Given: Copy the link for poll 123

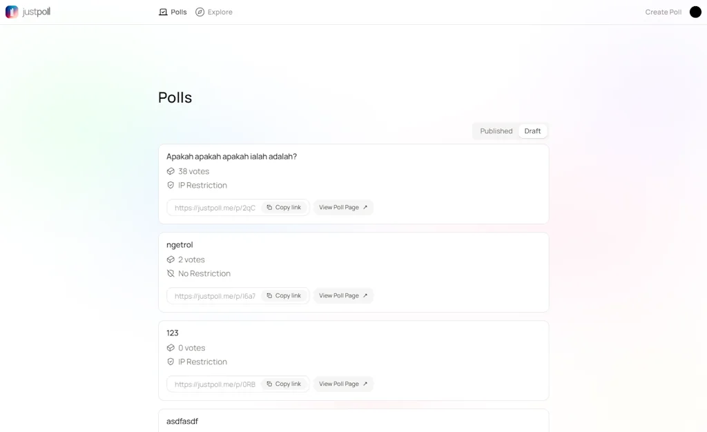Looking at the screenshot, I should point(284,384).
